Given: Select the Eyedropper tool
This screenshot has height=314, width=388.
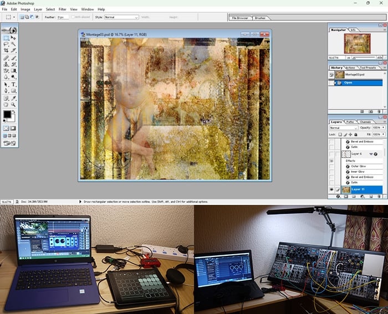Looking at the screenshot, I should [13, 99].
